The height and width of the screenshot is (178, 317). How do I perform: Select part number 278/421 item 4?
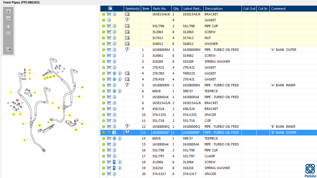[158, 67]
